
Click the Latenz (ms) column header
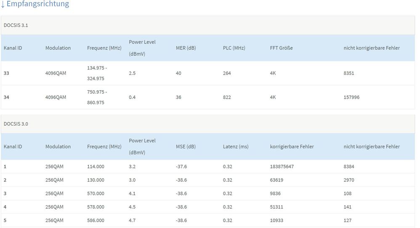236,147
